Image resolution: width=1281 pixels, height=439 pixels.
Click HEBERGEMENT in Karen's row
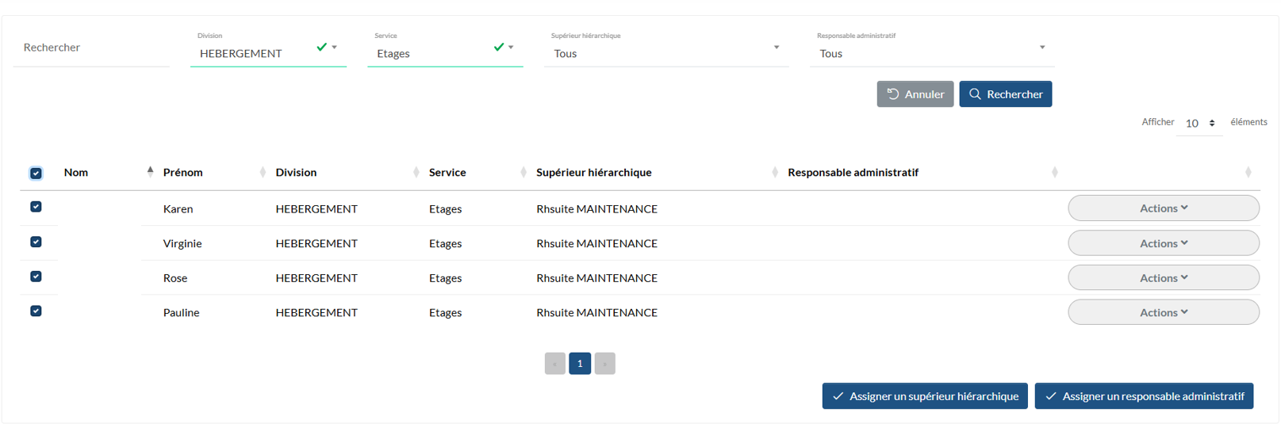point(316,209)
